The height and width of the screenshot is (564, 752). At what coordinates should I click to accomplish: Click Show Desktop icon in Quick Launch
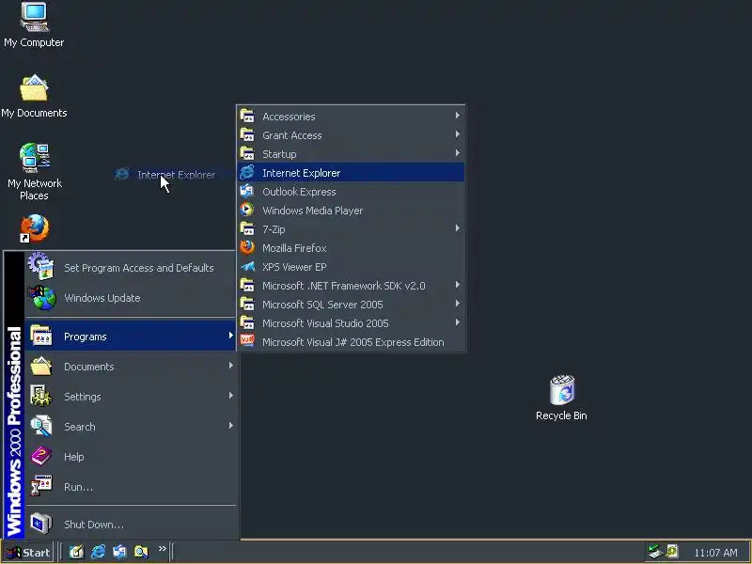(x=77, y=552)
